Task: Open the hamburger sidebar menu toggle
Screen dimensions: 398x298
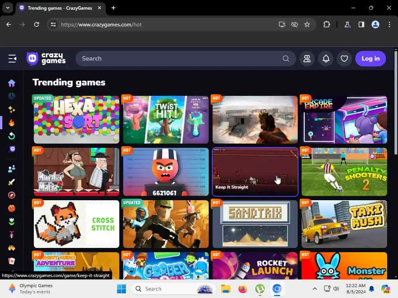Action: click(12, 59)
